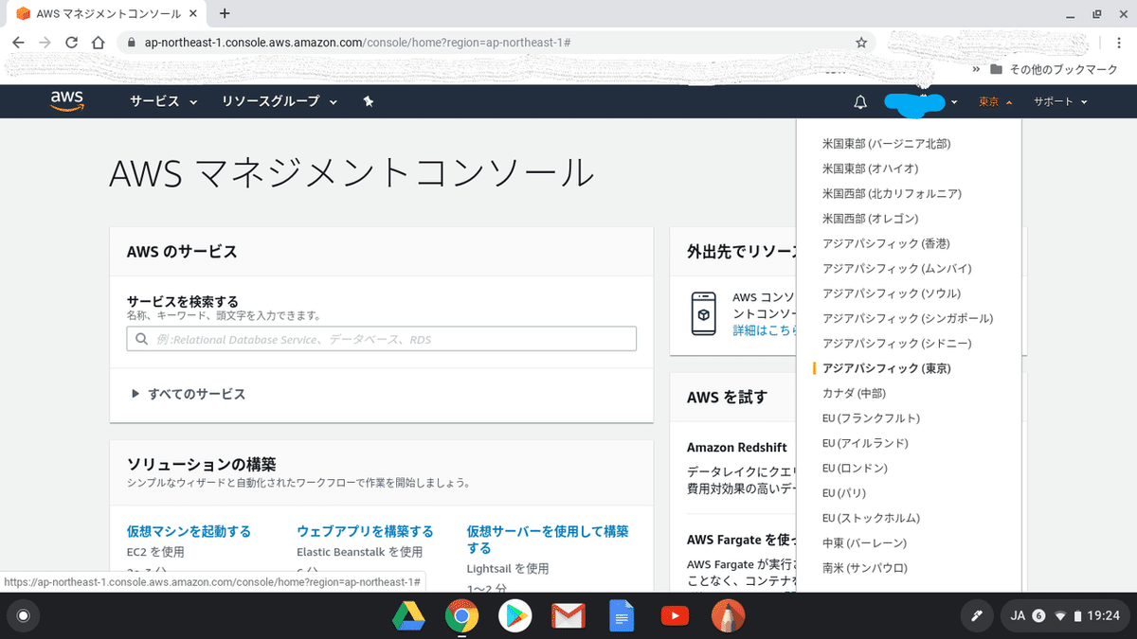
Task: Click the browser forward arrow
Action: pyautogui.click(x=45, y=43)
